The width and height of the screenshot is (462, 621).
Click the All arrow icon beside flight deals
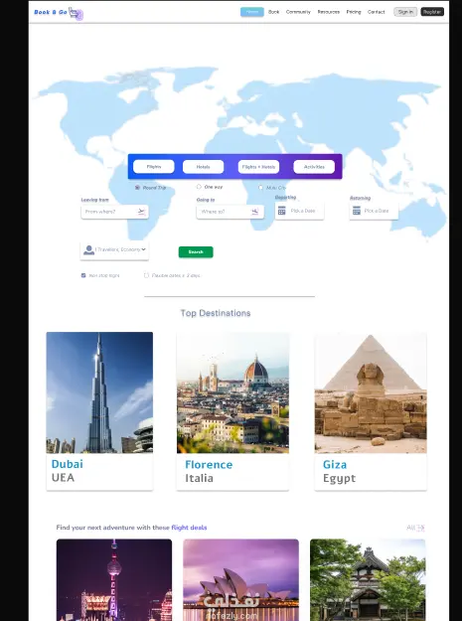[421, 528]
